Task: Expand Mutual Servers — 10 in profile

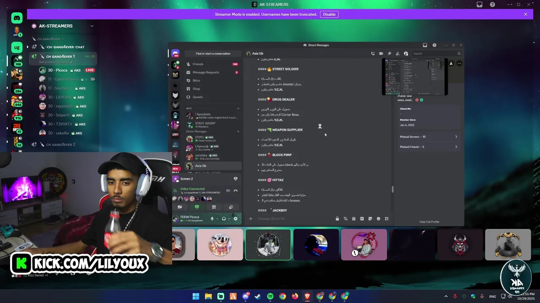Action: point(429,137)
